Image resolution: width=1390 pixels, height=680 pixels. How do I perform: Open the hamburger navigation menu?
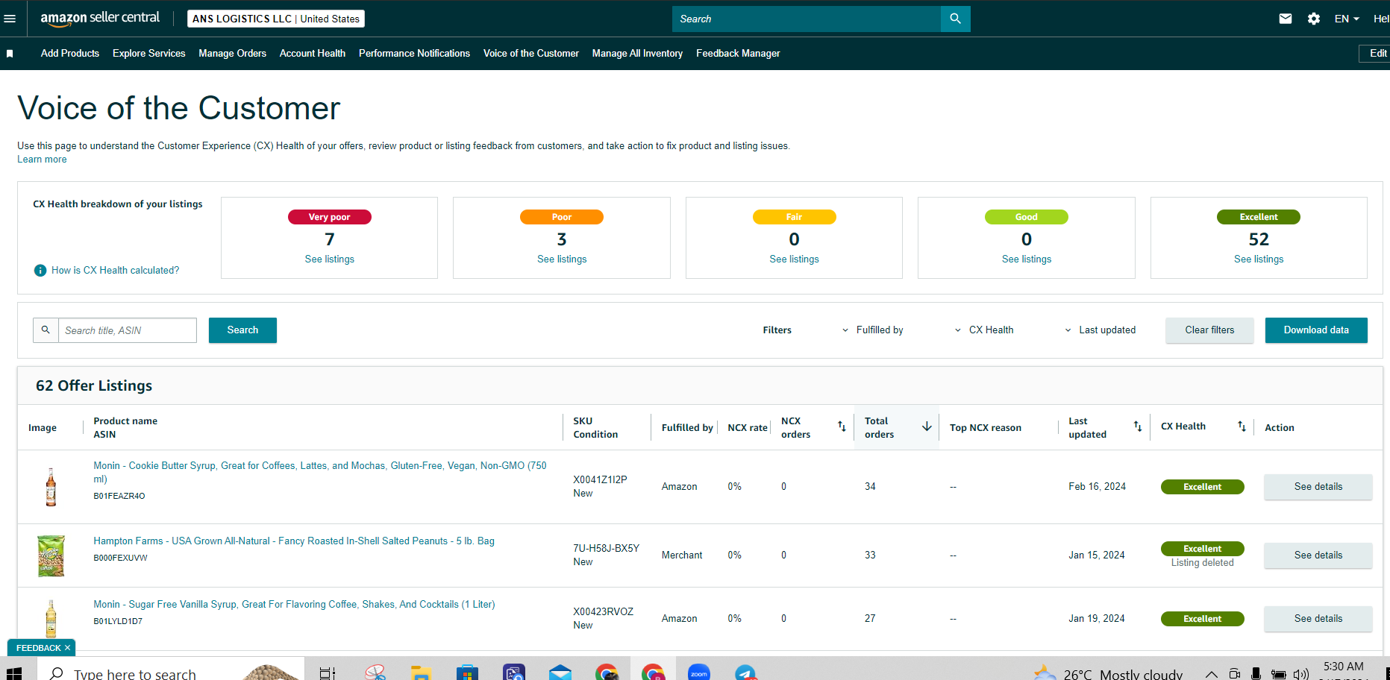pos(10,19)
